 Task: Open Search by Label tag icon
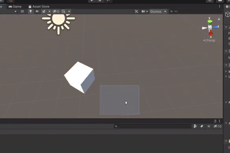click(202, 126)
